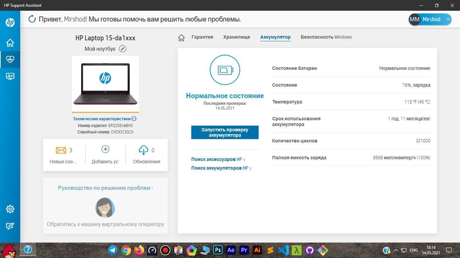Switch to the Хранилище tab

point(236,37)
